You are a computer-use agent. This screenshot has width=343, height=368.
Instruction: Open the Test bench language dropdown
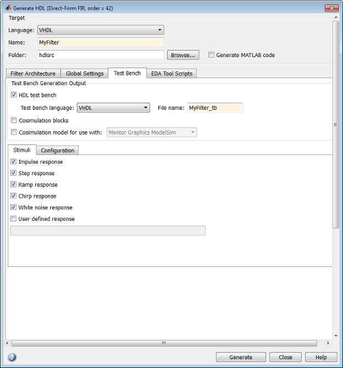coord(113,108)
